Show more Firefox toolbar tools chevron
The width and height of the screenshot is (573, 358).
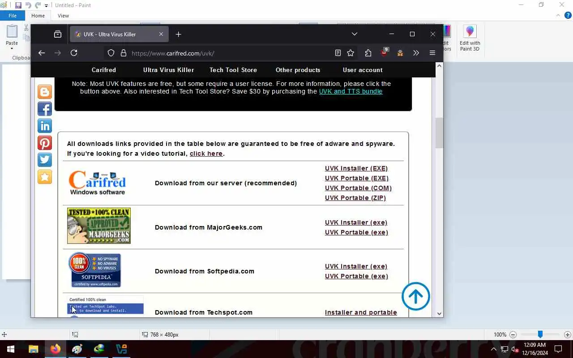coord(416,53)
